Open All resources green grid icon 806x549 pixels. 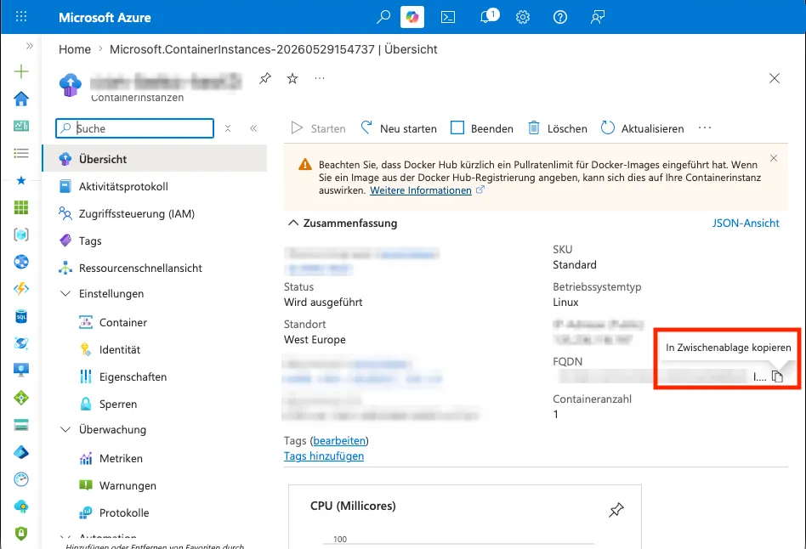point(21,207)
